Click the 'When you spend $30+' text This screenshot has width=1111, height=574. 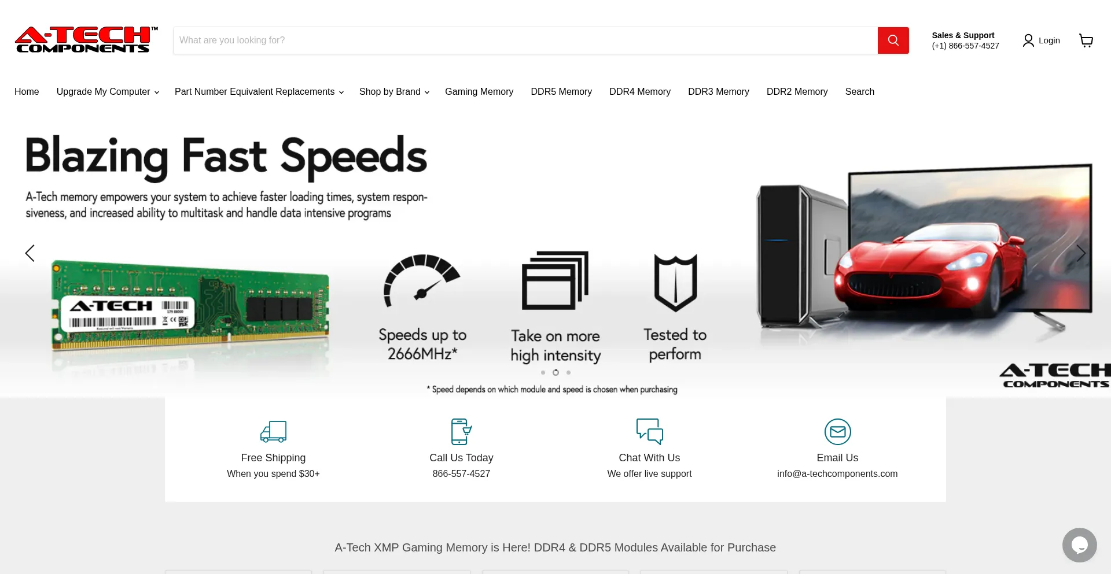coord(273,474)
